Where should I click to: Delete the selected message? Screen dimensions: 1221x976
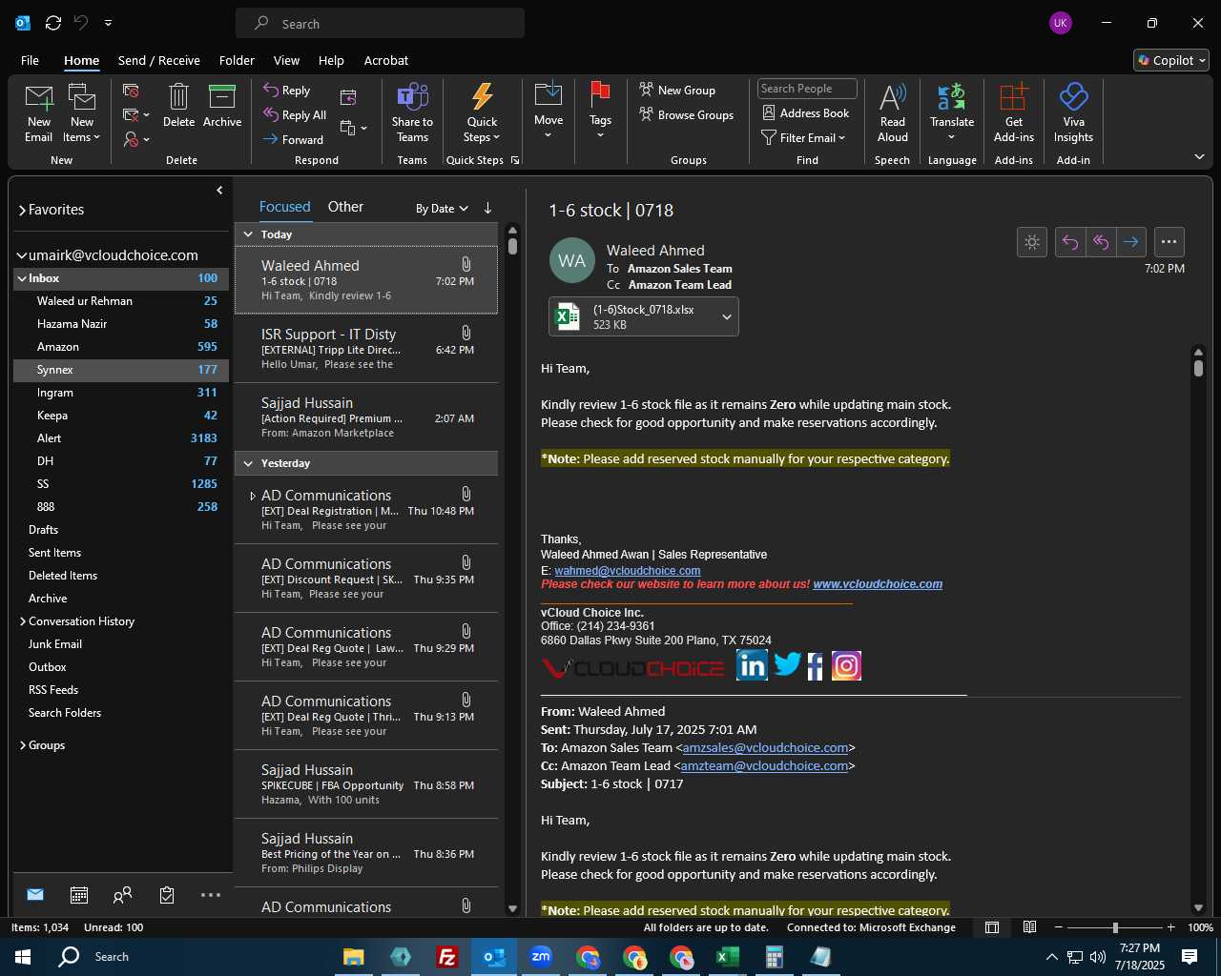(178, 106)
